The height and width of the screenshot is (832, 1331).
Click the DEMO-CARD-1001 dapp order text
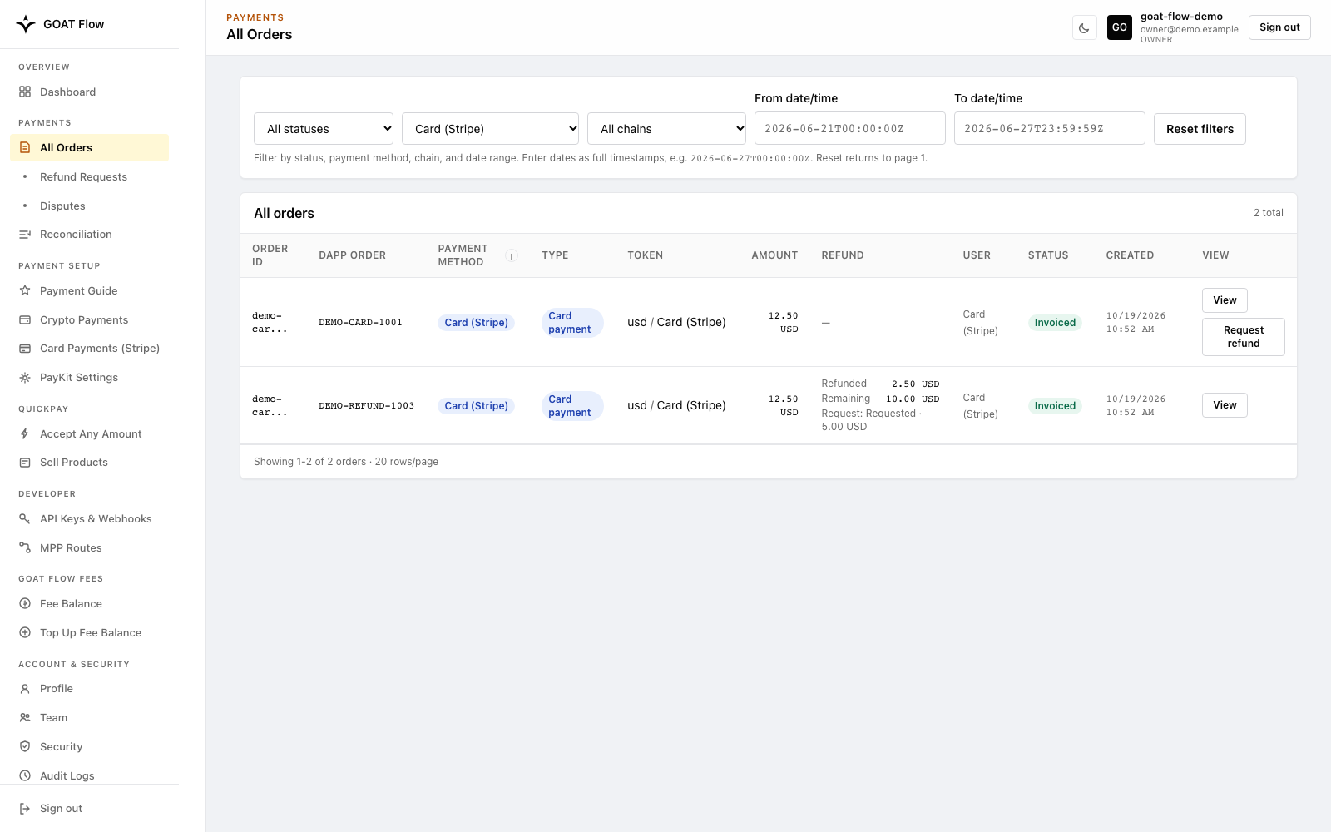(360, 323)
